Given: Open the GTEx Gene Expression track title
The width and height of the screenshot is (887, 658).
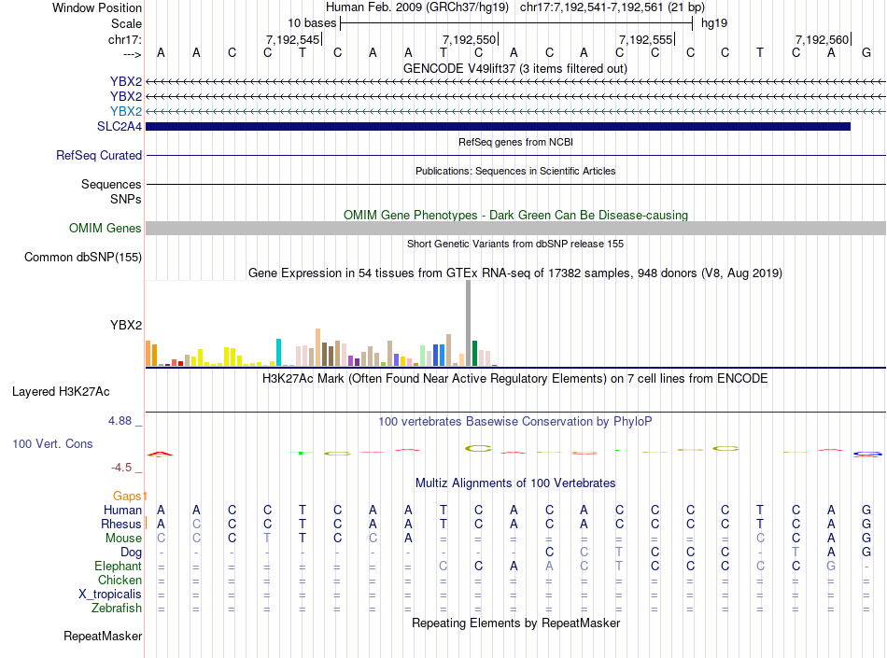Looking at the screenshot, I should [x=515, y=273].
